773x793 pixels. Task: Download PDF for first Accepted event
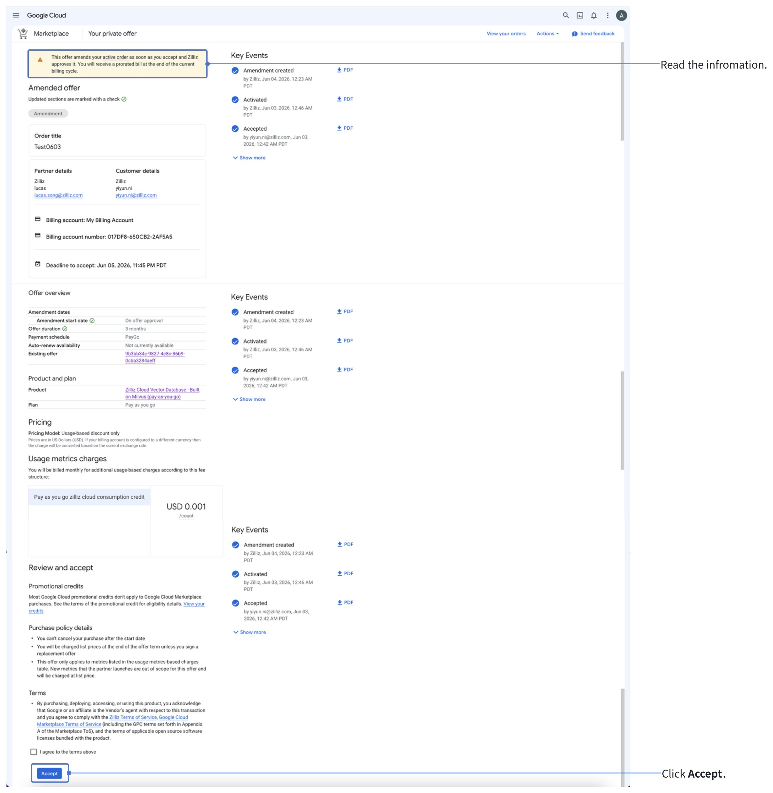[x=345, y=128]
